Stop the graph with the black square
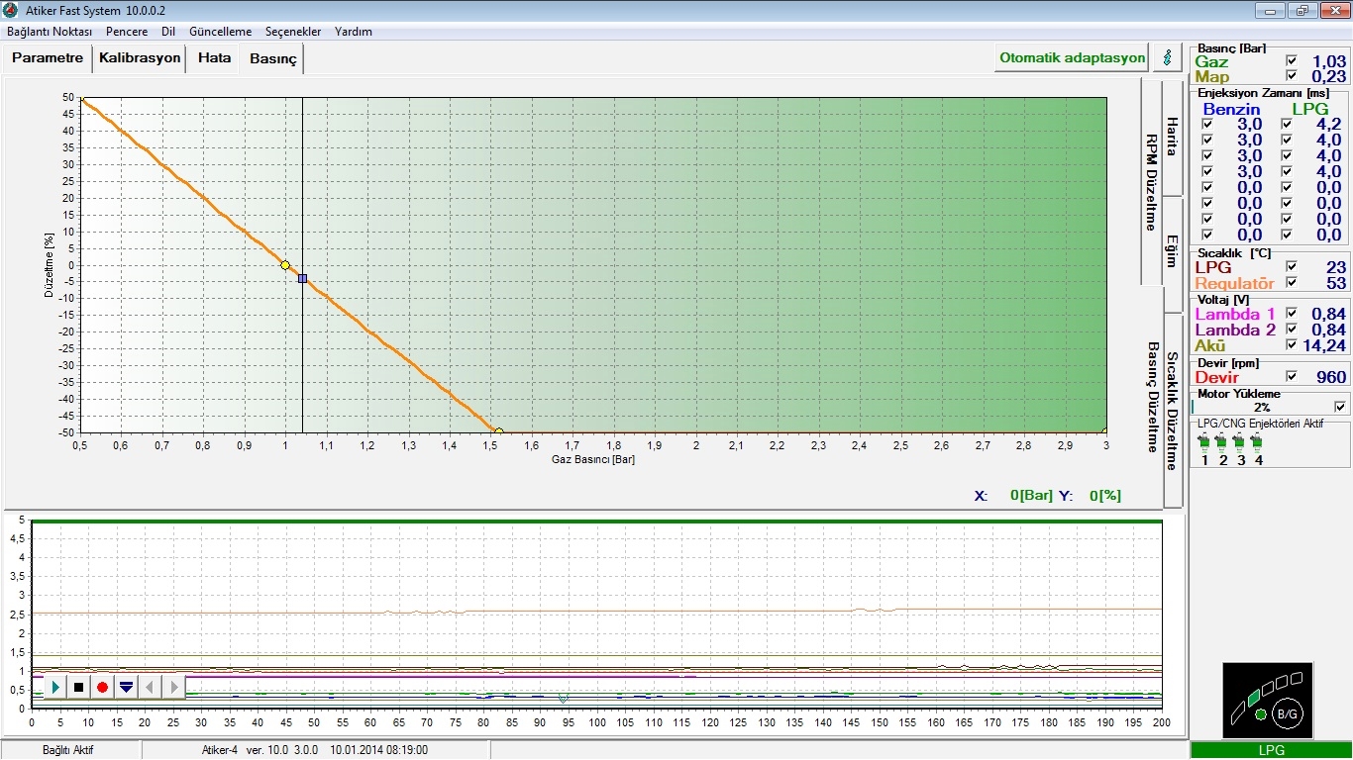The height and width of the screenshot is (760, 1353). [x=79, y=687]
